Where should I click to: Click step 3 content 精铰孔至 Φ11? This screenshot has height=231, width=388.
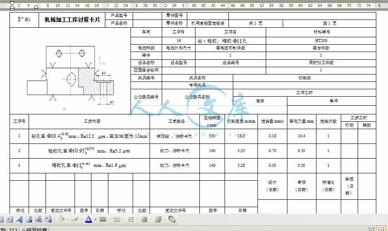pyautogui.click(x=88, y=165)
